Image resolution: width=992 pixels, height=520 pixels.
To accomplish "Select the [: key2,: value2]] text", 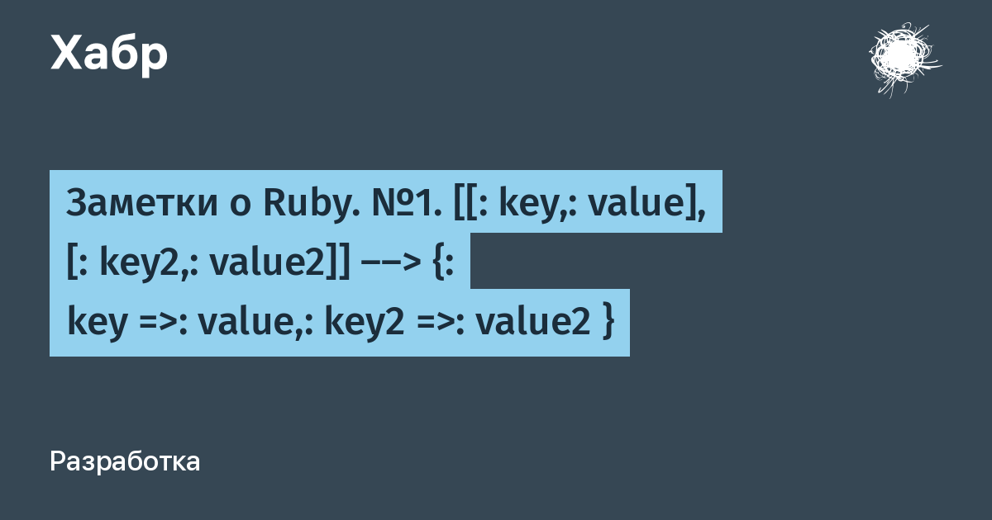I will point(210,263).
